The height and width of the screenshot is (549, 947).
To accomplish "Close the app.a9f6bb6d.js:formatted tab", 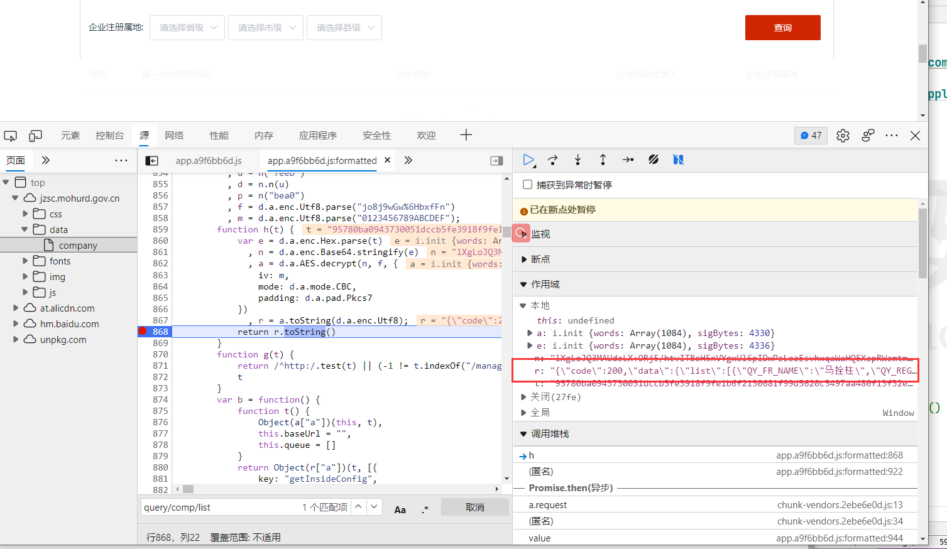I will pyautogui.click(x=387, y=160).
